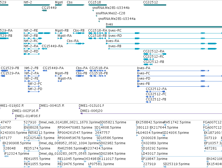Select protein bves-PA
The width and height of the screenshot is (222, 168).
tap(173, 71)
